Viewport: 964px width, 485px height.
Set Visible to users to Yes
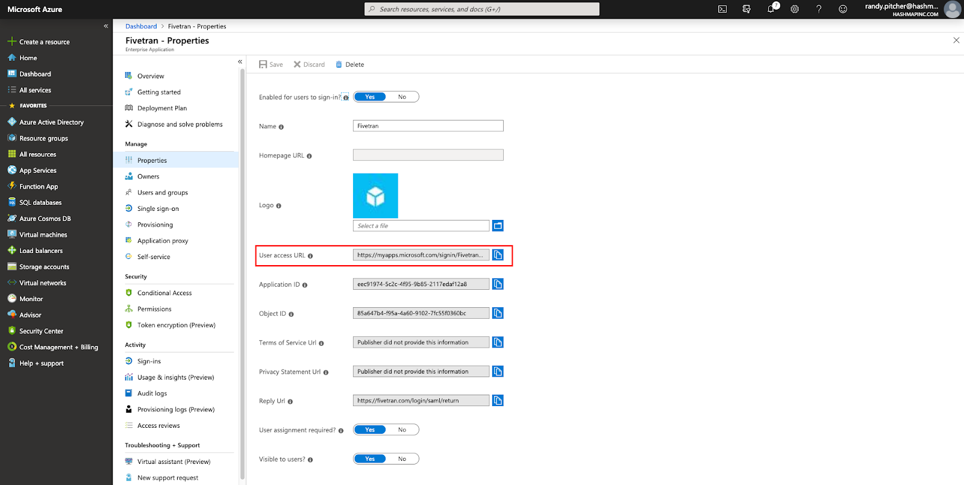click(x=370, y=459)
